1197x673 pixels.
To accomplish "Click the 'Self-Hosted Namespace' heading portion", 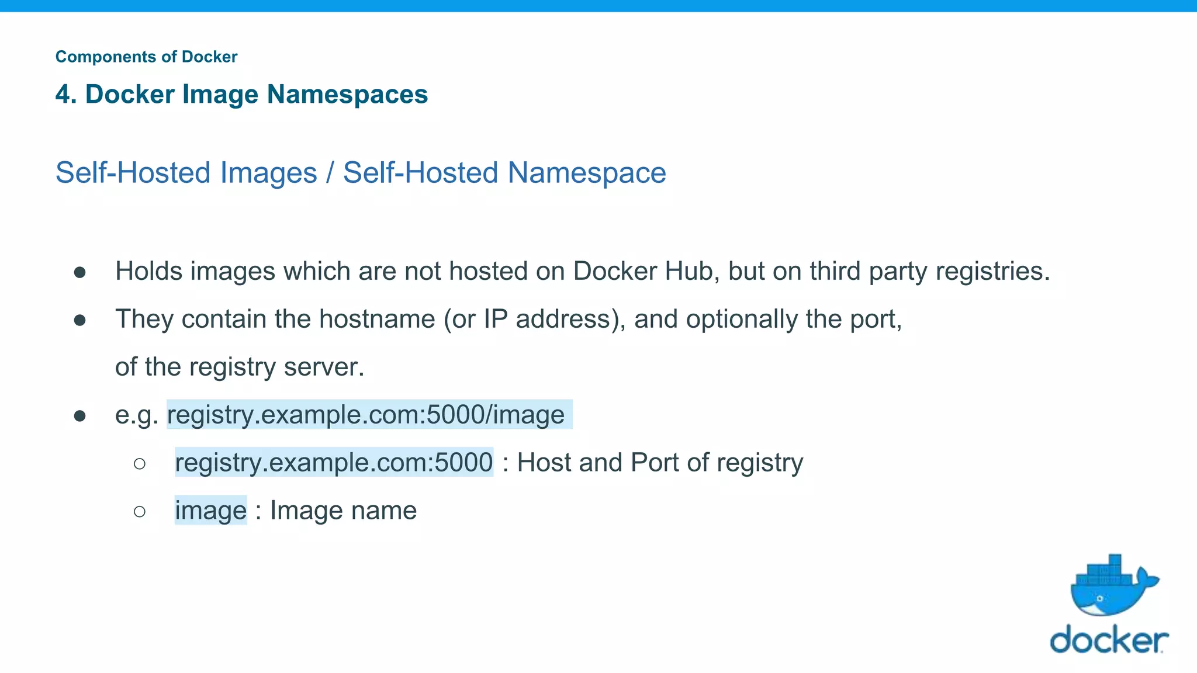I will click(504, 172).
